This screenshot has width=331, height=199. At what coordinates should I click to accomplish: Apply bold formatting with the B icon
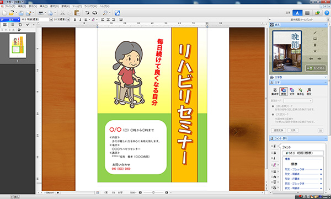tap(74, 20)
